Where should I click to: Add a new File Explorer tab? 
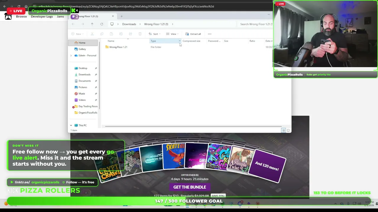tap(121, 16)
